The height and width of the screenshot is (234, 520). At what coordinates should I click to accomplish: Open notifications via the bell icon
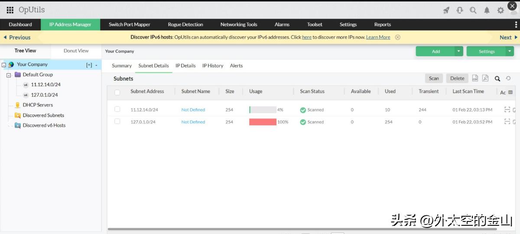[487, 10]
